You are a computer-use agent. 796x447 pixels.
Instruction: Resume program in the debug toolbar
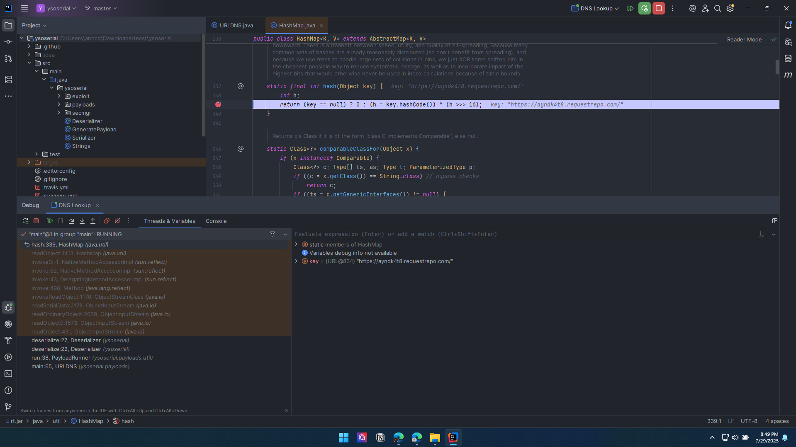pyautogui.click(x=50, y=221)
